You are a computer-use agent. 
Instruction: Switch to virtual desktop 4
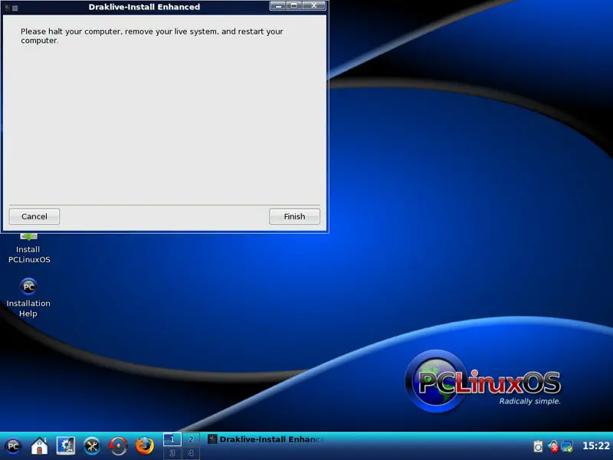[191, 453]
